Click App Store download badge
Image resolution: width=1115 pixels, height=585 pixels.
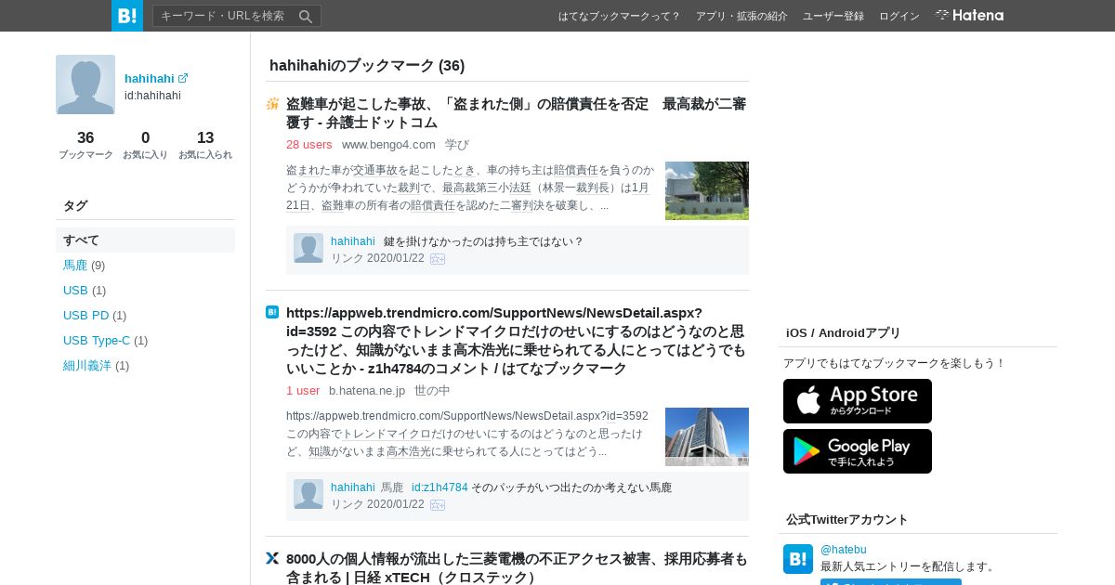pos(858,401)
